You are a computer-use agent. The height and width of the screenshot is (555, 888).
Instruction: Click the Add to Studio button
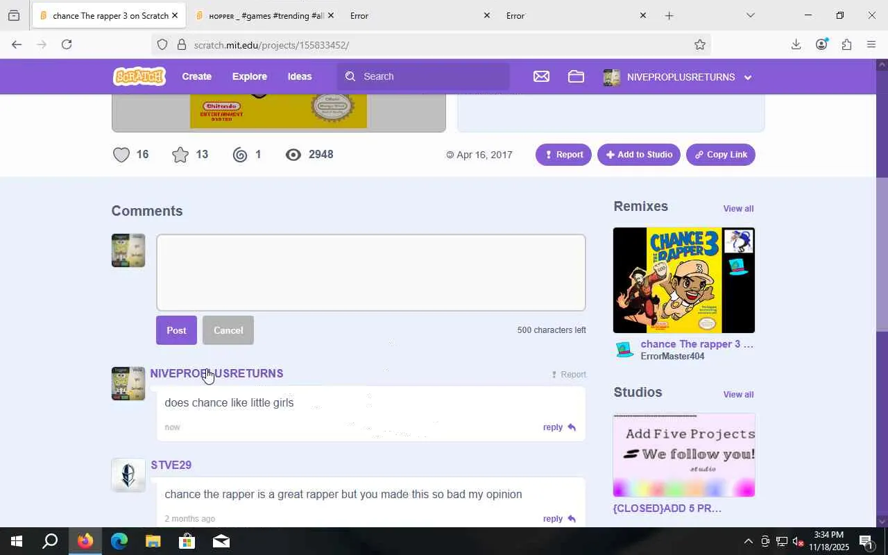coord(639,155)
